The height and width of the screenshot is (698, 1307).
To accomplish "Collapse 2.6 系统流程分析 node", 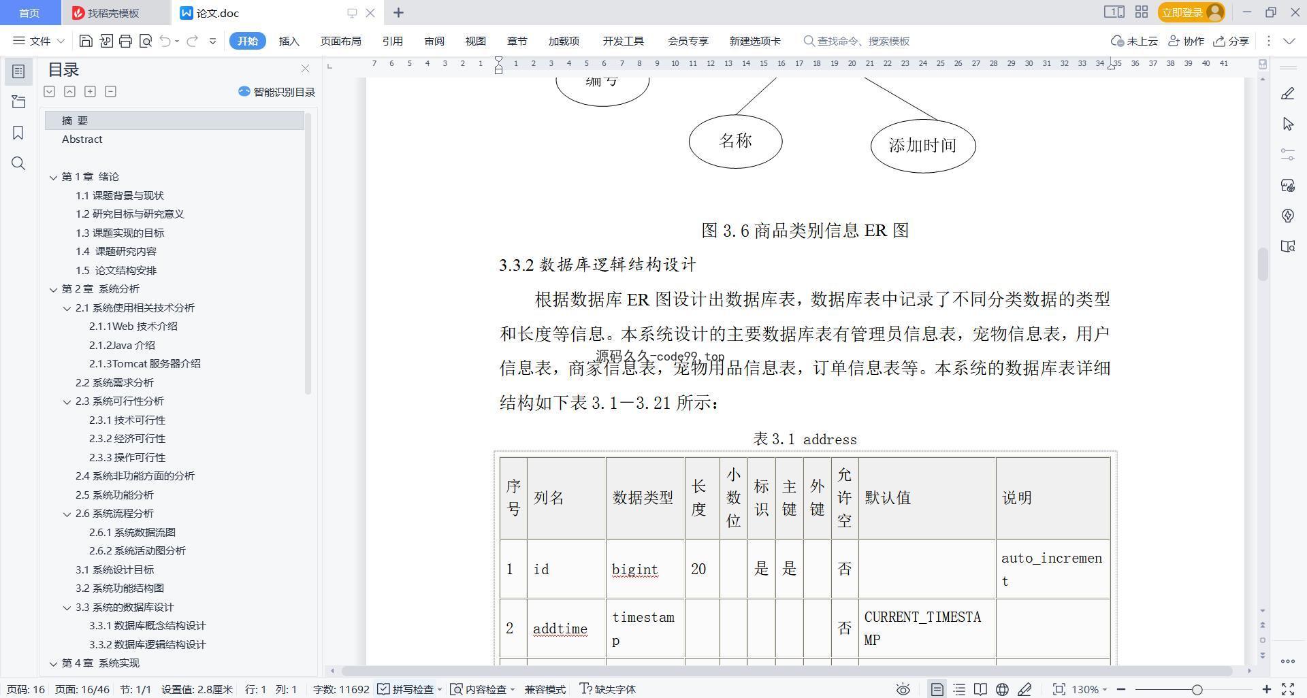I will tap(67, 514).
